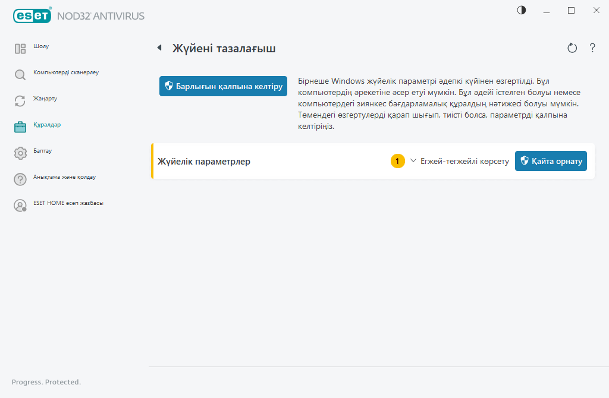
Task: Maximize the ESET window
Action: tap(572, 10)
